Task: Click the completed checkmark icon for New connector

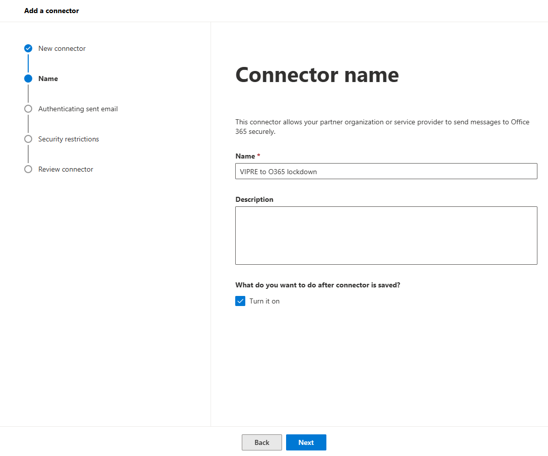Action: [x=28, y=48]
